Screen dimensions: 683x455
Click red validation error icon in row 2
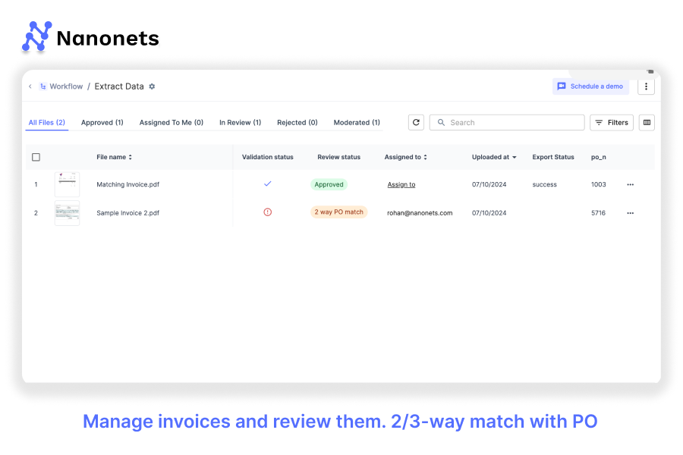(267, 212)
